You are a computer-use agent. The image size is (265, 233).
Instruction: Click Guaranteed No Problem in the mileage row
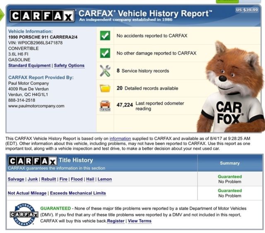click(x=230, y=193)
